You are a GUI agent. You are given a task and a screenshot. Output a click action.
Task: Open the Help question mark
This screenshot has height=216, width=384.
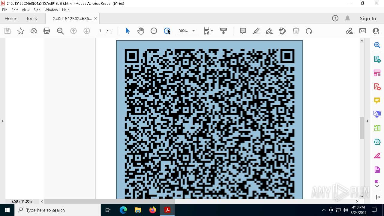coord(335,18)
